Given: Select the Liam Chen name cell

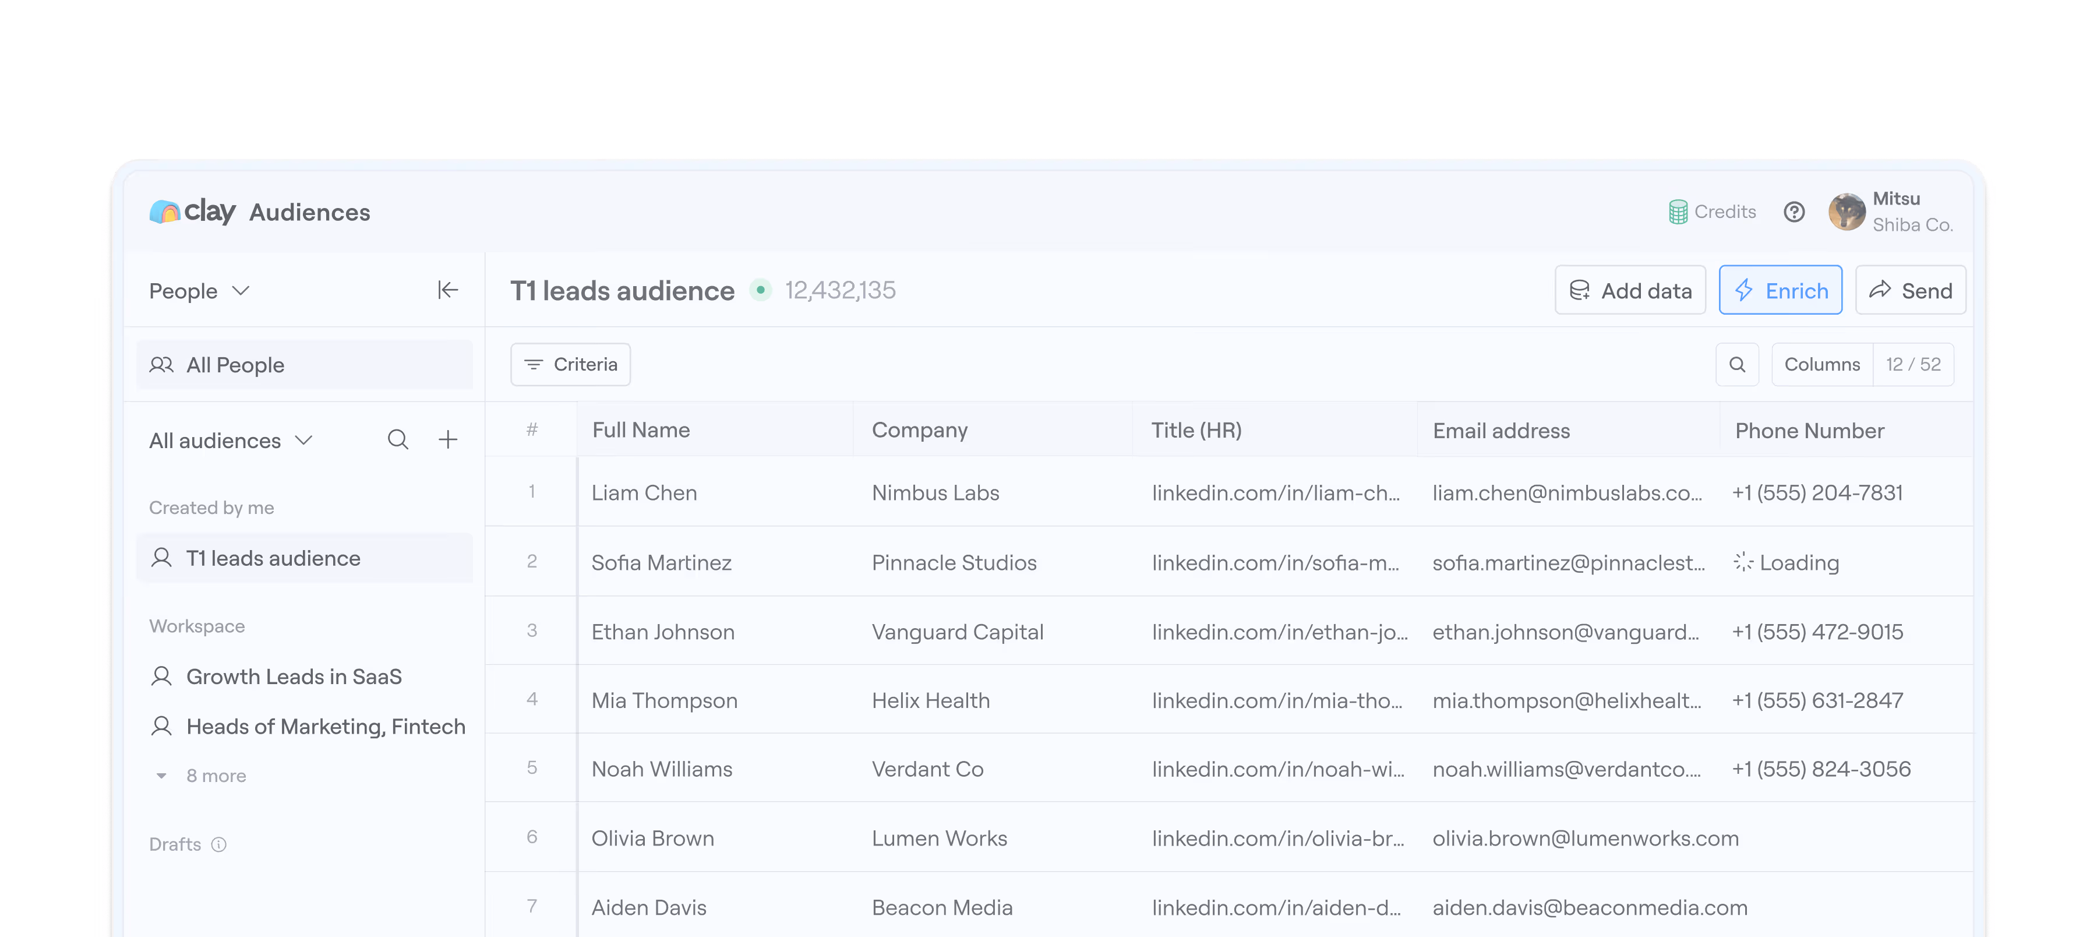Looking at the screenshot, I should point(716,492).
